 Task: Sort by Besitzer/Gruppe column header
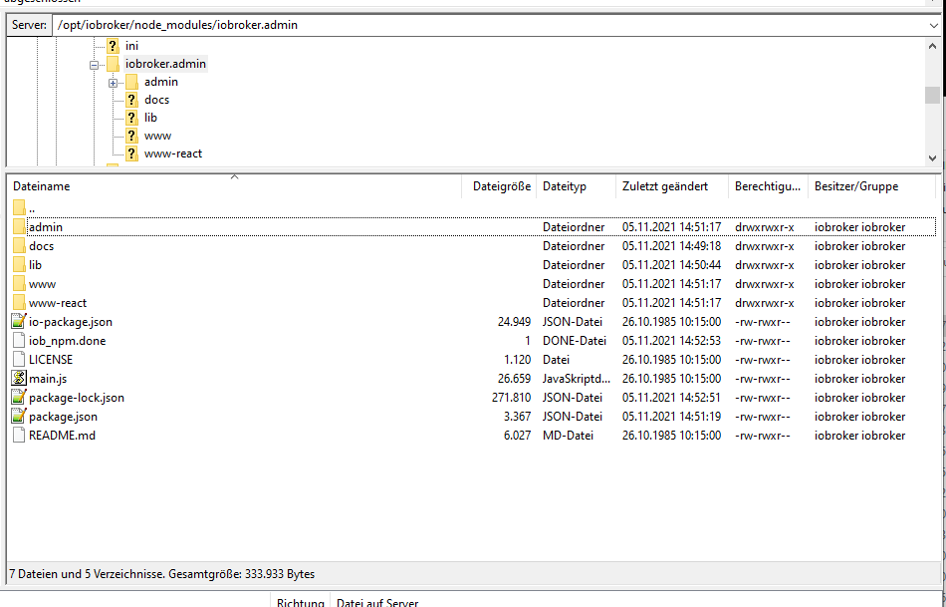coord(871,186)
